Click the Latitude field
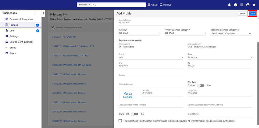This screenshot has height=128, width=259. 162,93
